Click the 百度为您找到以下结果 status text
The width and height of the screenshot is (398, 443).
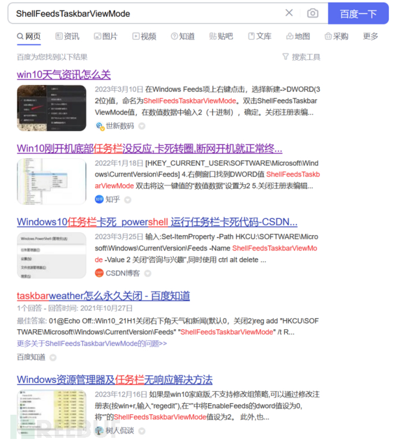pos(52,57)
